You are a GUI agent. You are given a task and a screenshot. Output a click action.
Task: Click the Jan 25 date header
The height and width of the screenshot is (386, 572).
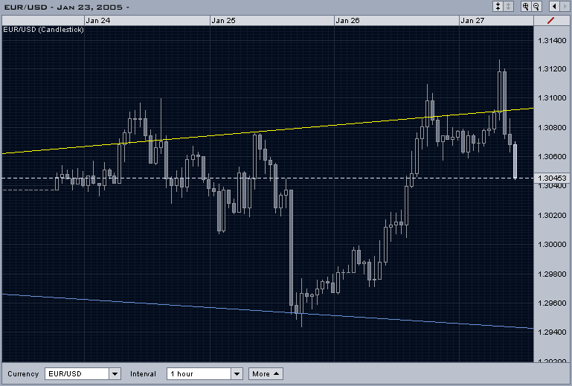pyautogui.click(x=223, y=20)
